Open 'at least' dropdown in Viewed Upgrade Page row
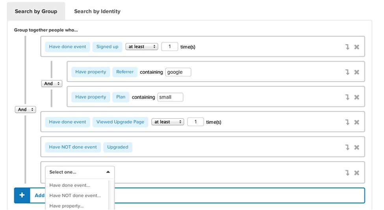 click(x=167, y=122)
